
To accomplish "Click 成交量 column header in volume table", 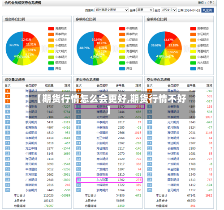I will [x=49, y=85].
